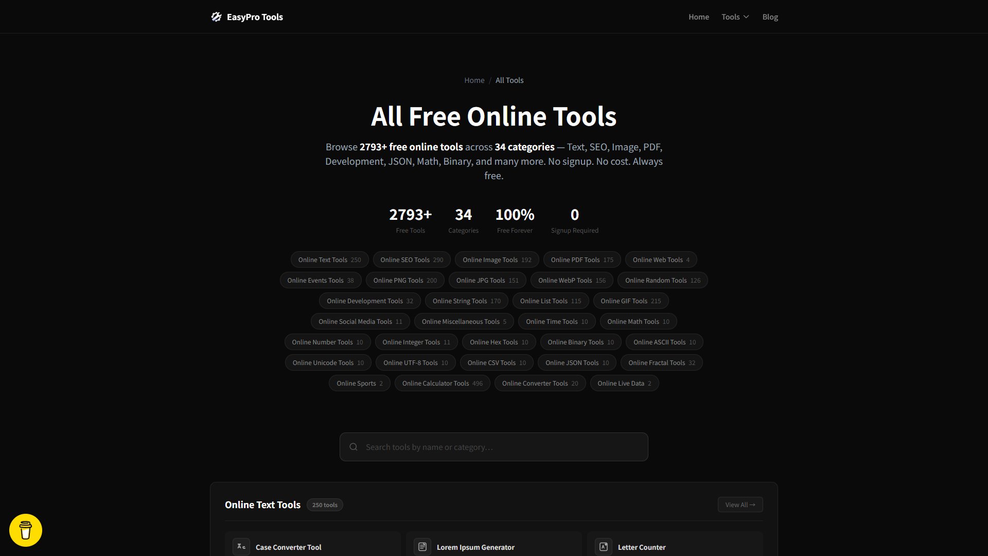Viewport: 988px width, 556px height.
Task: Select the Online Hex Tools chip
Action: click(499, 342)
